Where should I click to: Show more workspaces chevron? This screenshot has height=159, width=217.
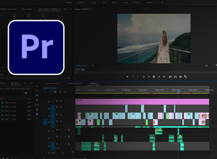click(x=162, y=2)
